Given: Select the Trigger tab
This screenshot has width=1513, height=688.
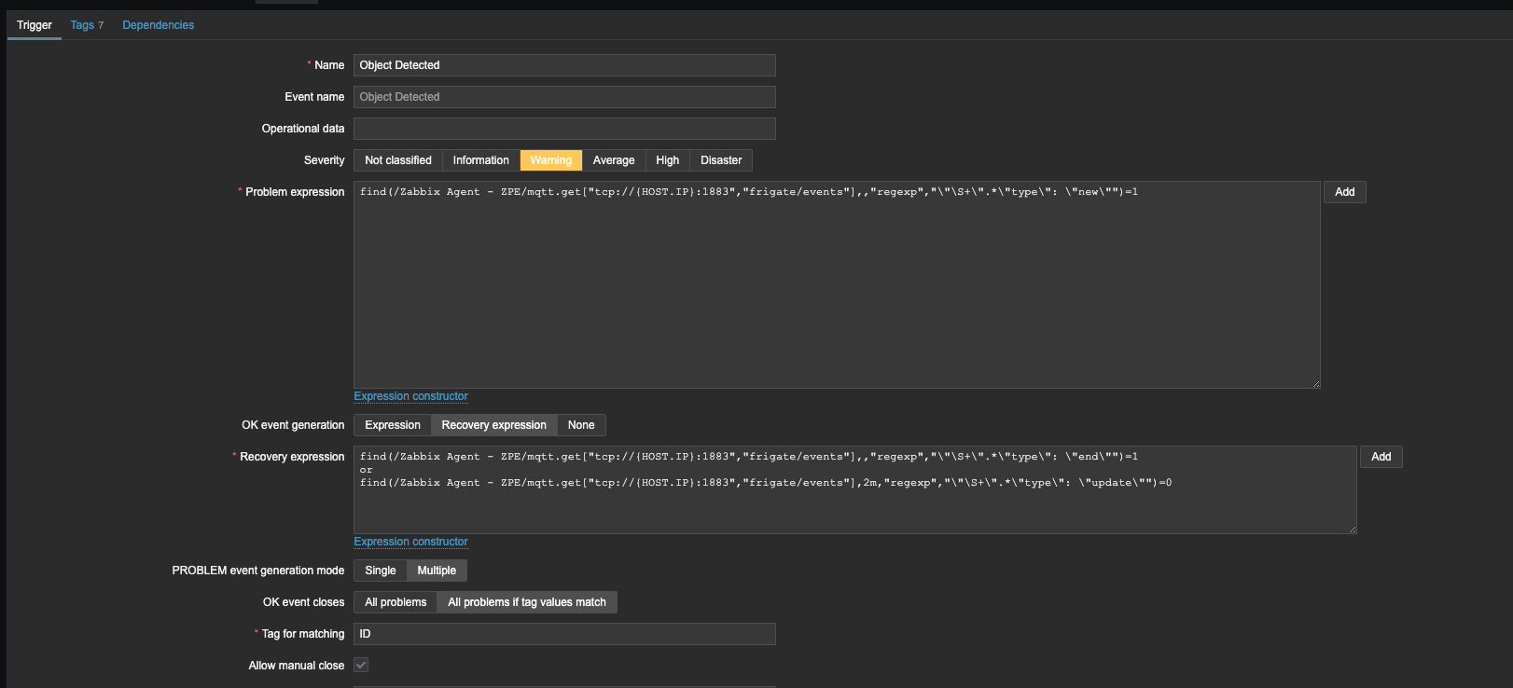Looking at the screenshot, I should click(35, 25).
